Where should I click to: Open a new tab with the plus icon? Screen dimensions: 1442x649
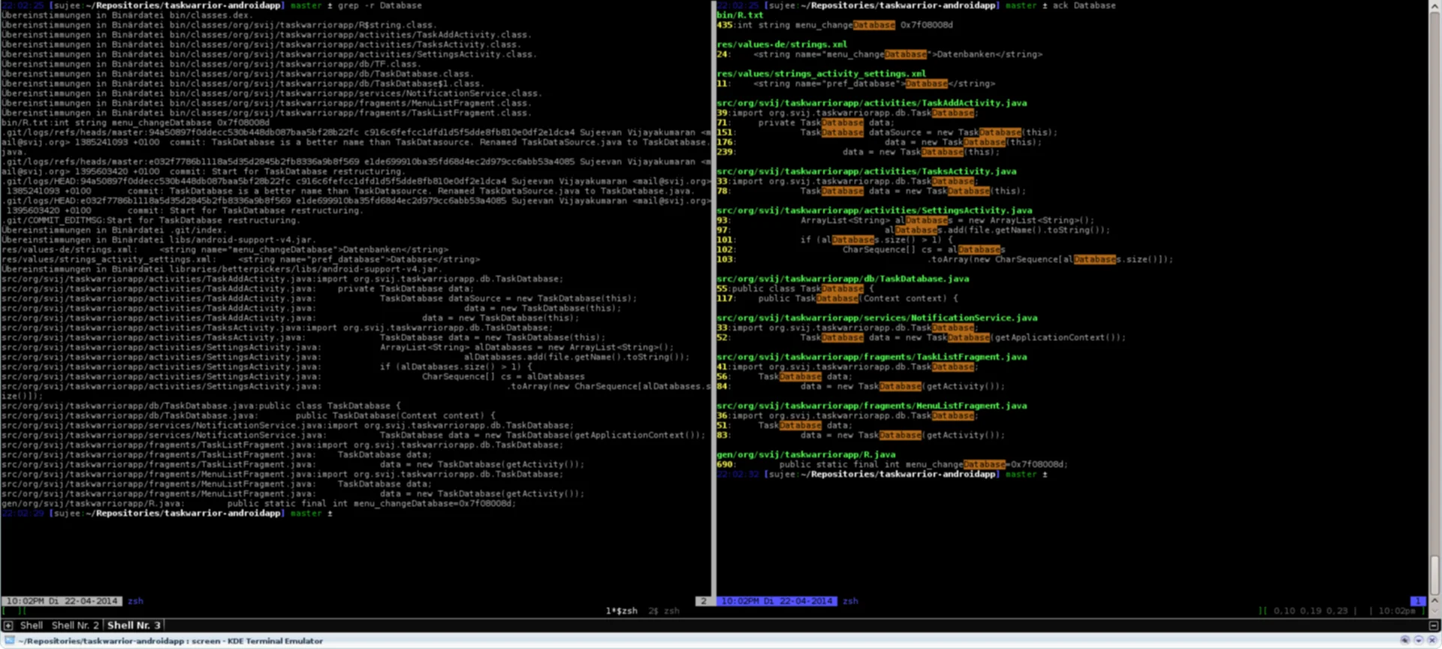pyautogui.click(x=8, y=625)
